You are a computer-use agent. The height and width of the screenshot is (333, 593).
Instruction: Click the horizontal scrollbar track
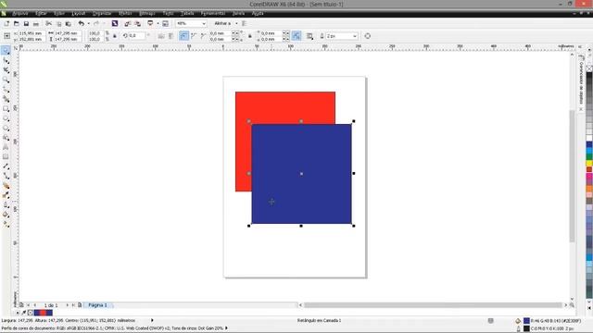click(x=433, y=304)
